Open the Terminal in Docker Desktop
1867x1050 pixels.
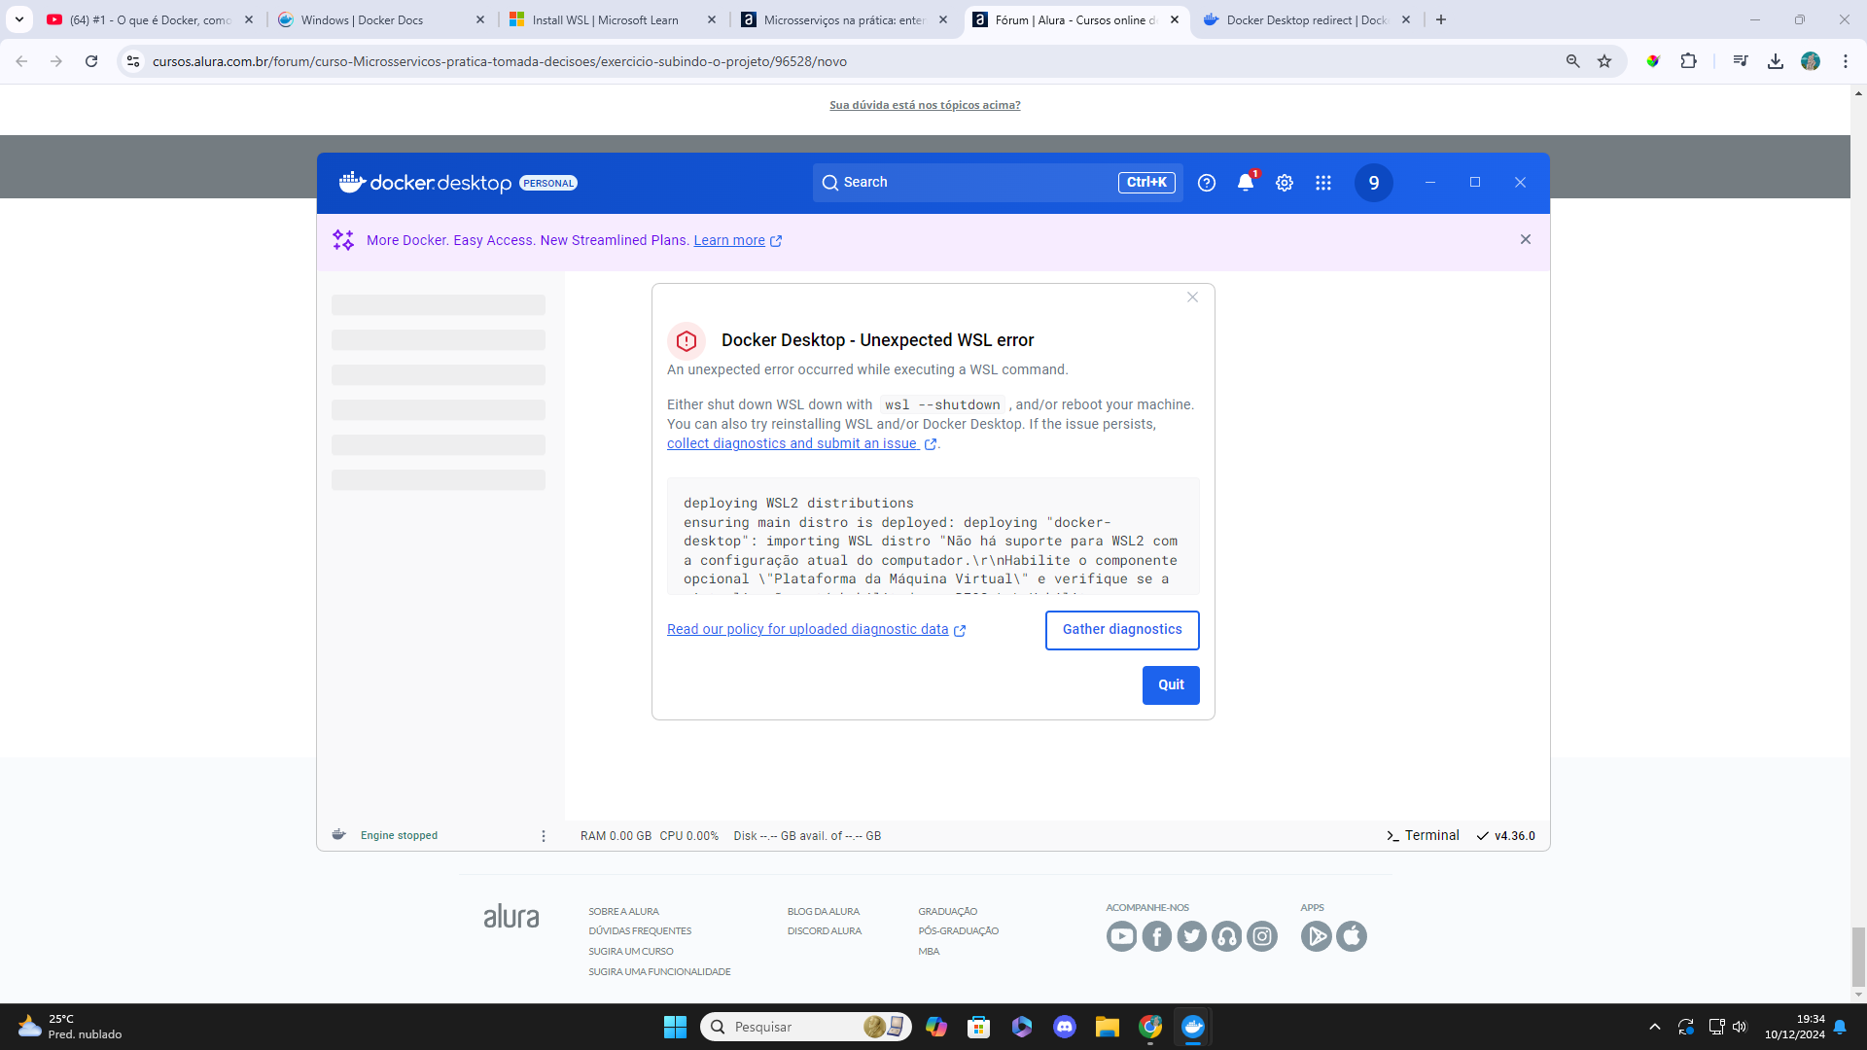coord(1421,834)
